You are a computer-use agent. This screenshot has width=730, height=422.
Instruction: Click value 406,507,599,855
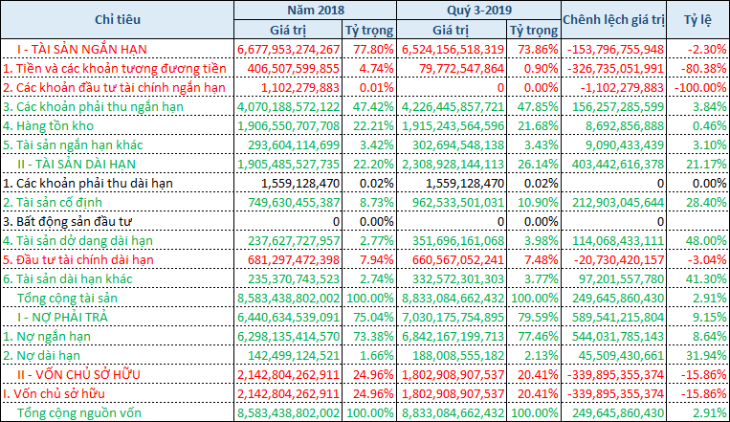294,69
